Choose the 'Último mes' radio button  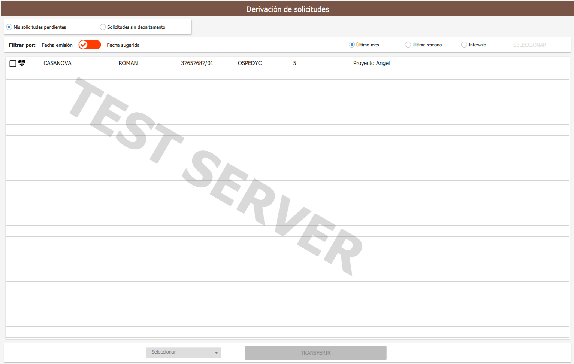(351, 45)
